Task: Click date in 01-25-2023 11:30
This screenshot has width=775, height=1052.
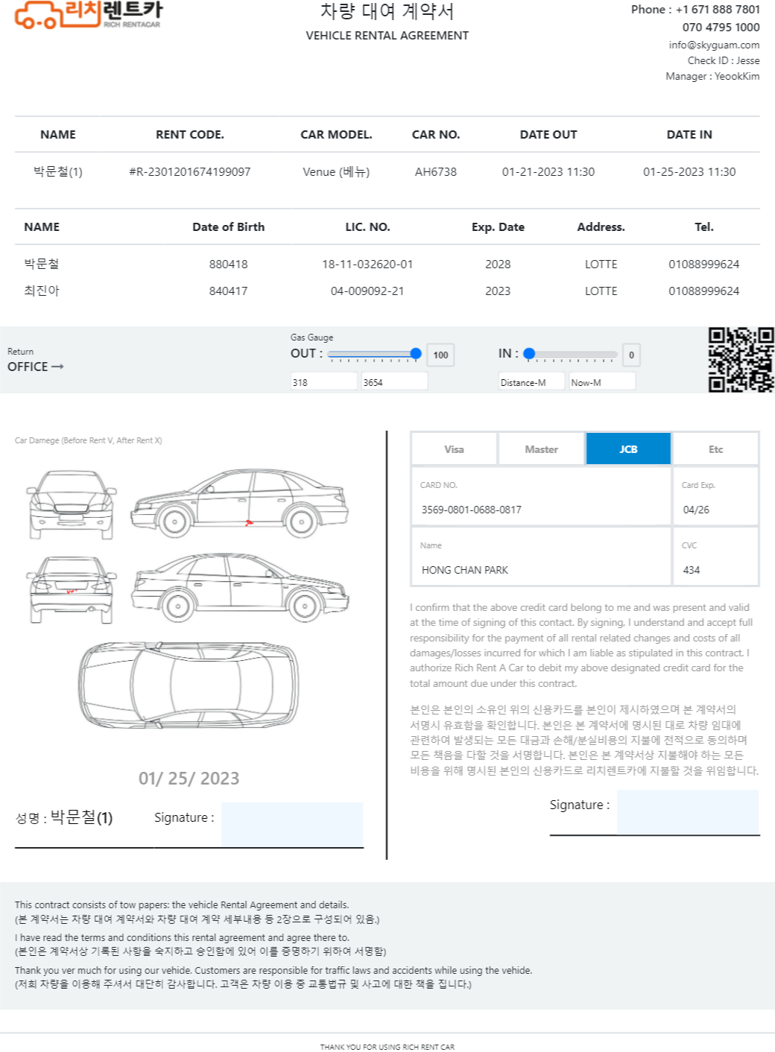Action: click(x=689, y=171)
